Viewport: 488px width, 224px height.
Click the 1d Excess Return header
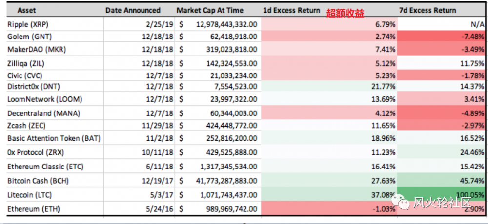point(291,10)
